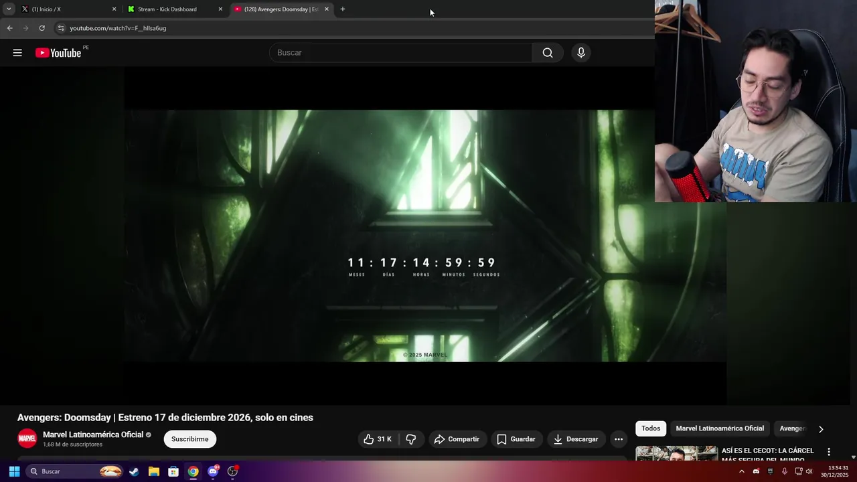Open more actions three-dot menu under video

(619, 439)
